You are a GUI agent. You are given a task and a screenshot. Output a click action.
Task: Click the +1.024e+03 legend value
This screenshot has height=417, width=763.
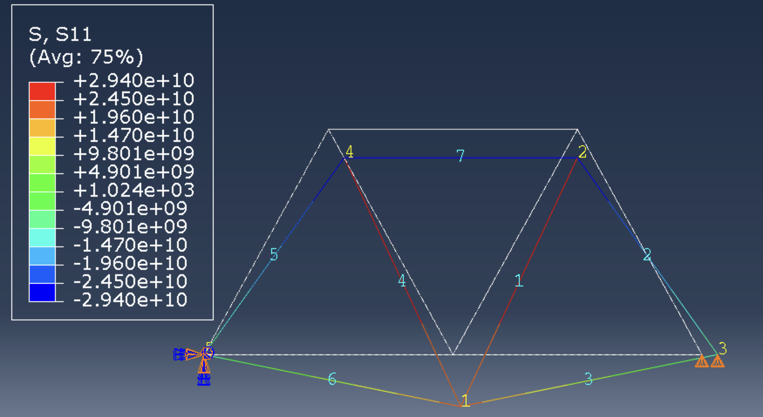133,190
